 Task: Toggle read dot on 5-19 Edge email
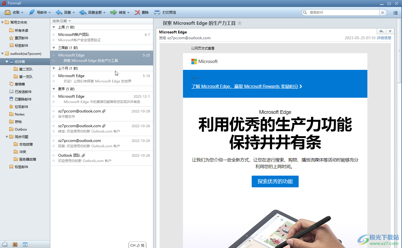(x=54, y=76)
